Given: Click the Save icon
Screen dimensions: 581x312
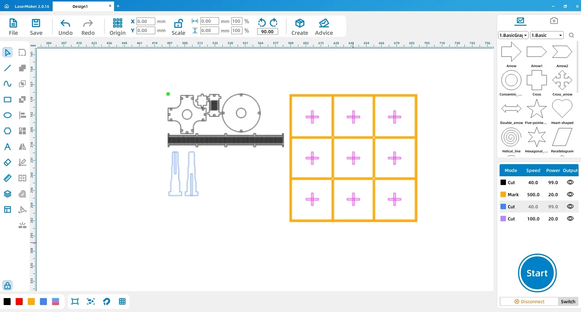Looking at the screenshot, I should [36, 27].
